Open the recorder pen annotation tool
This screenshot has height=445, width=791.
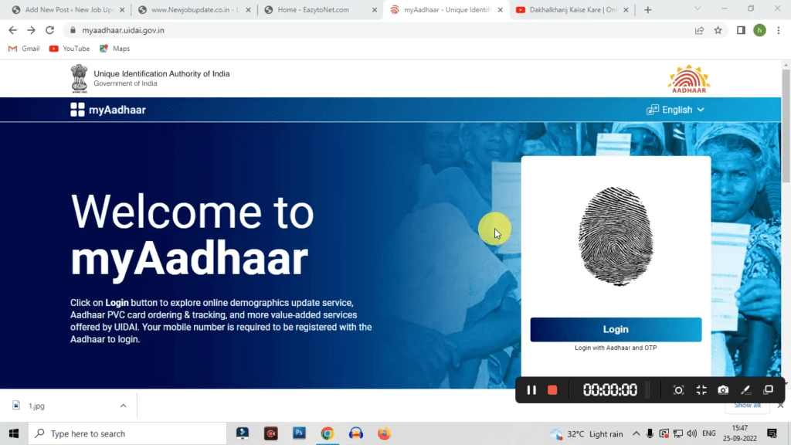[x=745, y=390]
